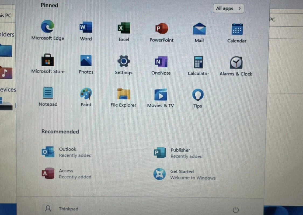Open File Explorer from pinned apps

[x=123, y=98]
